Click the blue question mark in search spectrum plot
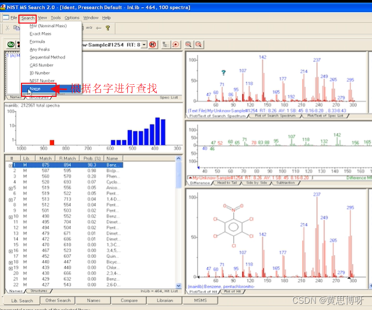 click(x=224, y=73)
